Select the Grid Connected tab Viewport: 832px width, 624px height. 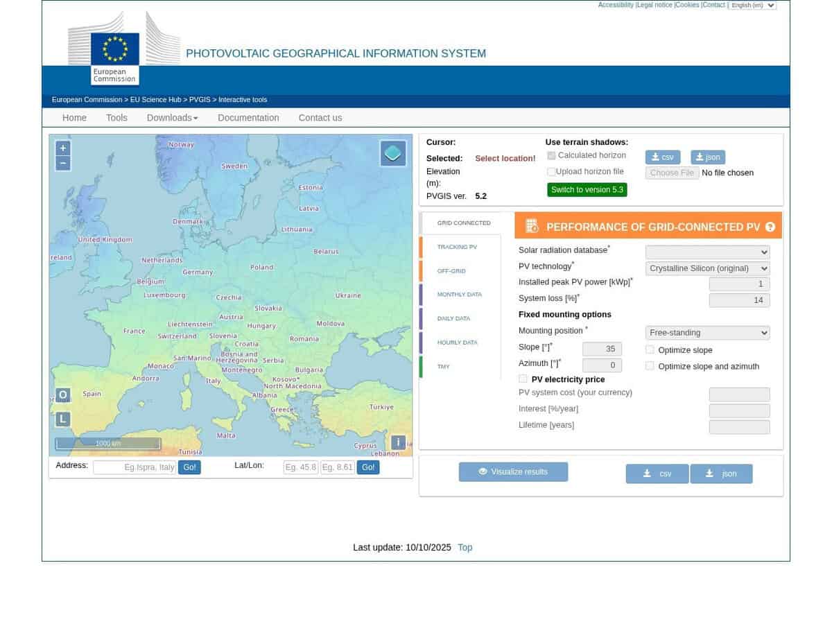point(463,223)
